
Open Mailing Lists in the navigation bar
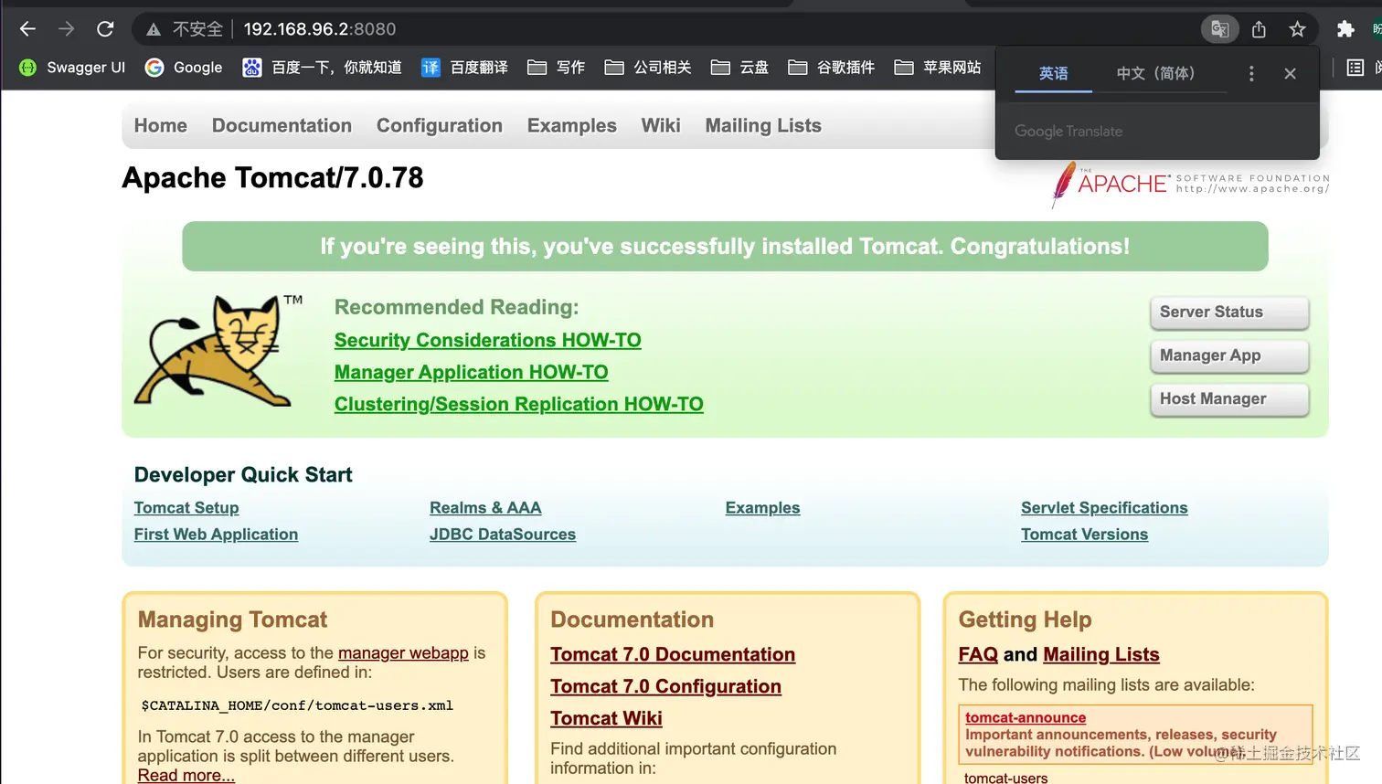click(763, 126)
